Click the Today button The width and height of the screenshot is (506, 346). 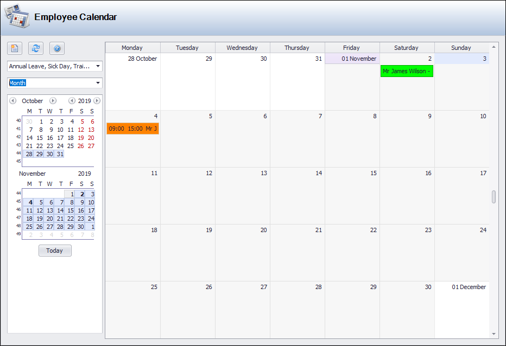tap(55, 251)
